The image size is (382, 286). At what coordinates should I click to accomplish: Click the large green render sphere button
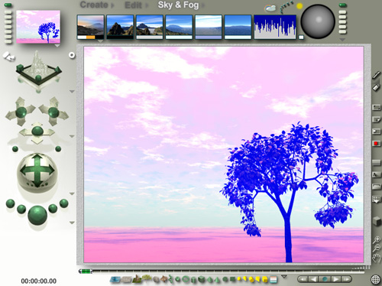tap(37, 216)
